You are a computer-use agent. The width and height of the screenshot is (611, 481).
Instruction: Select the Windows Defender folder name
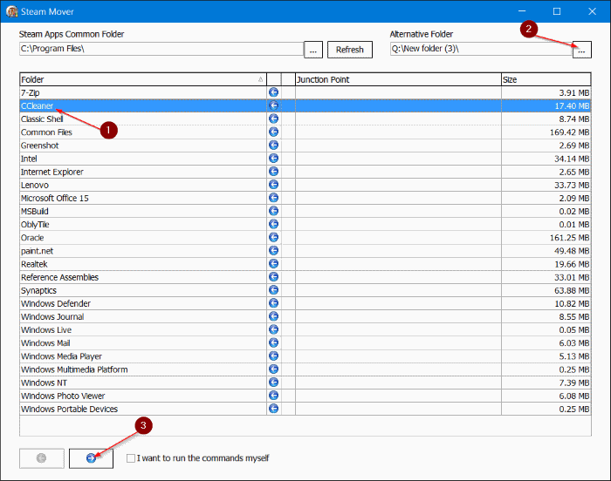tap(56, 303)
